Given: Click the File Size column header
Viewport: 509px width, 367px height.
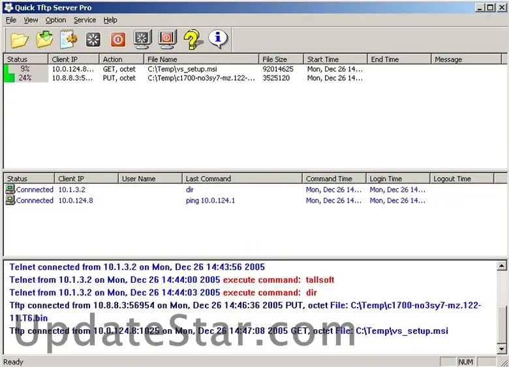Looking at the screenshot, I should click(281, 59).
